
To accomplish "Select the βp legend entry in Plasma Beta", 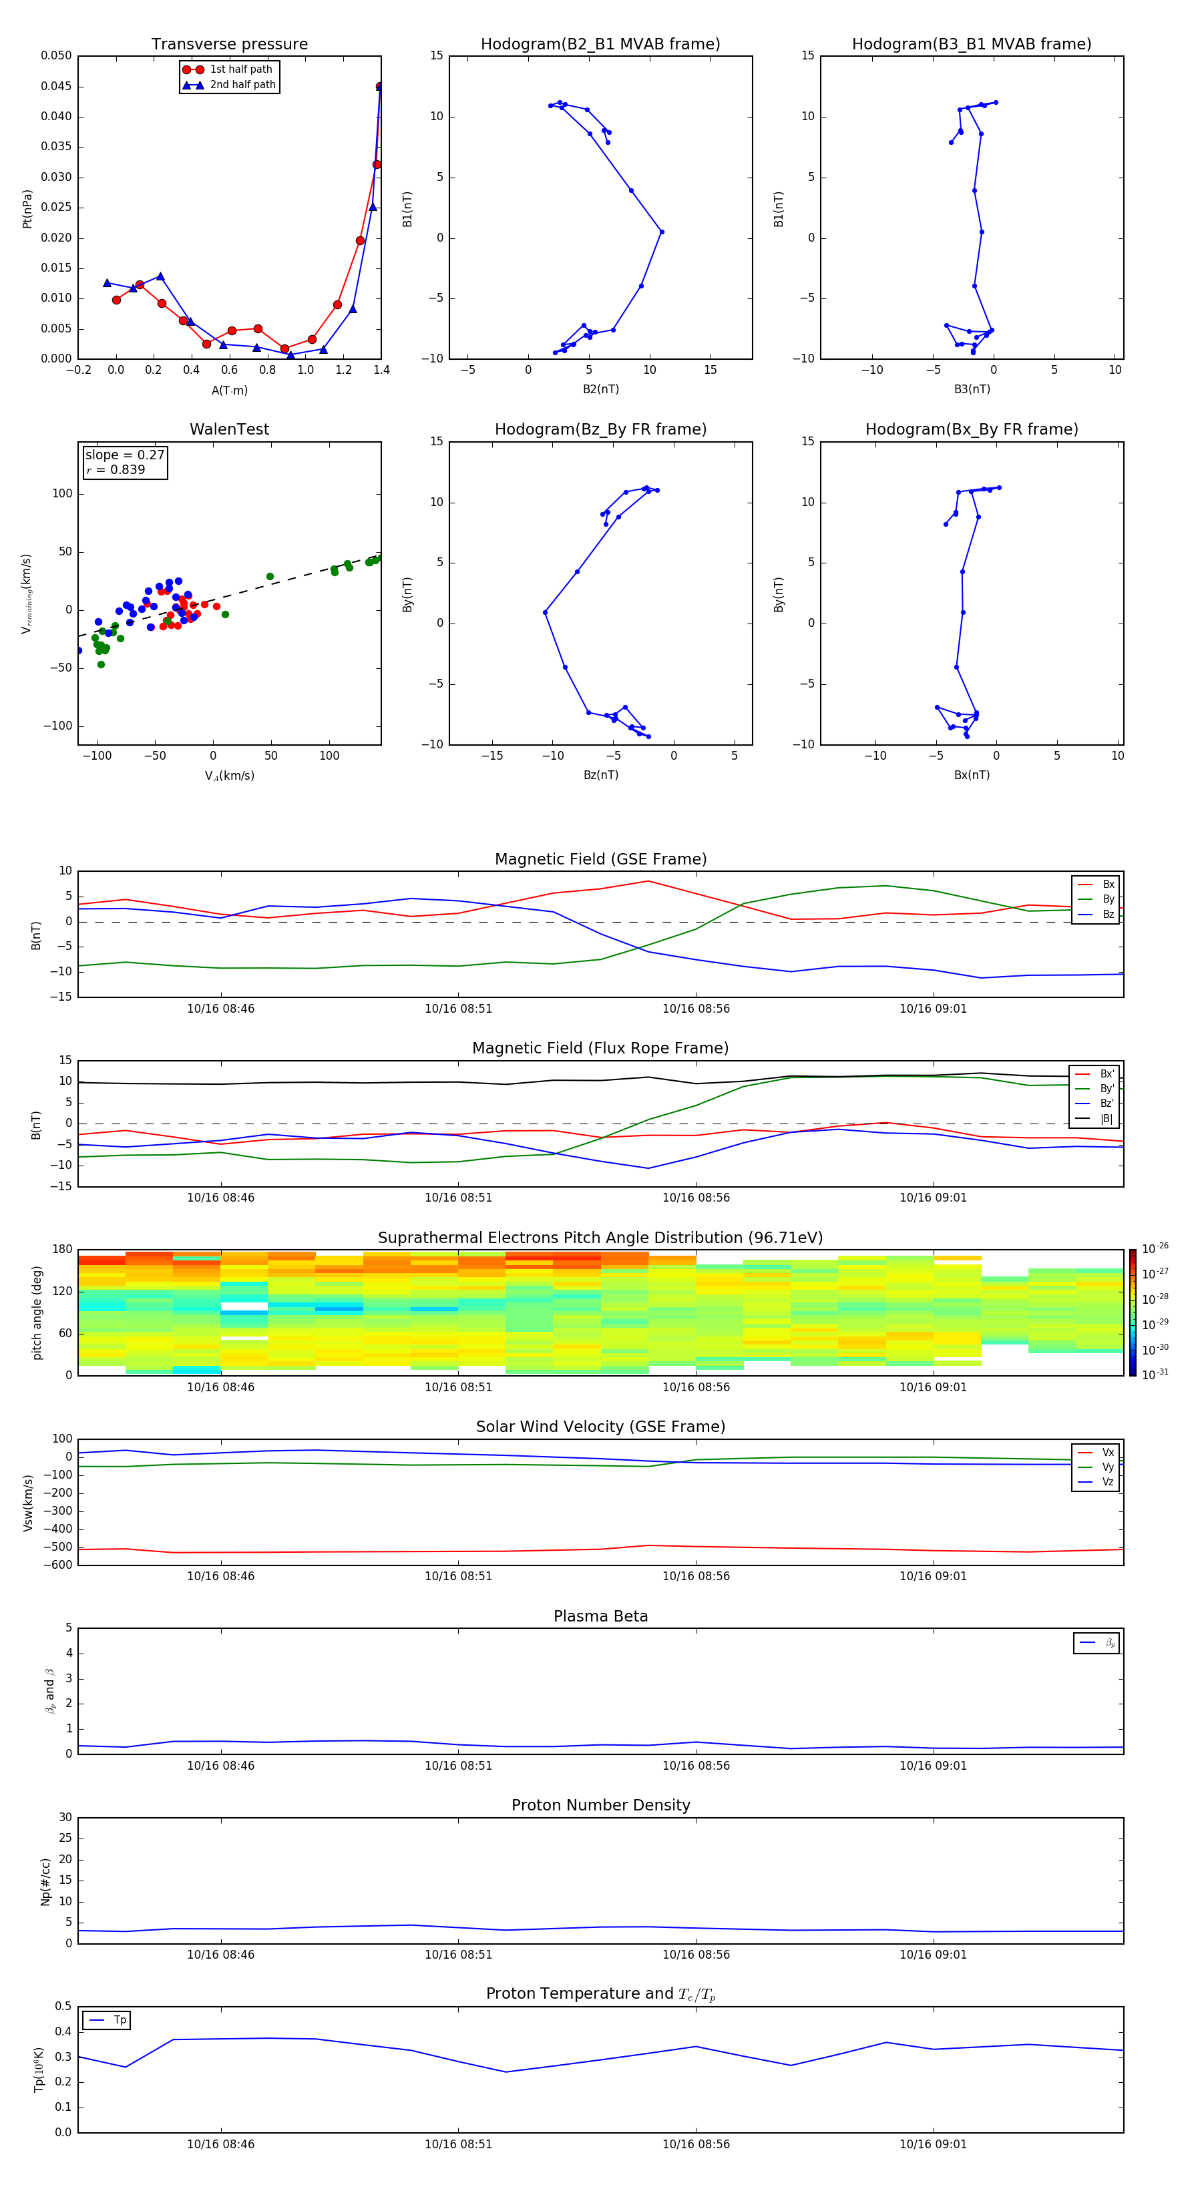I will tap(1096, 1643).
